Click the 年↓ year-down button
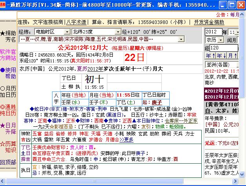Screen dimensions: 246x186 point(221,56)
